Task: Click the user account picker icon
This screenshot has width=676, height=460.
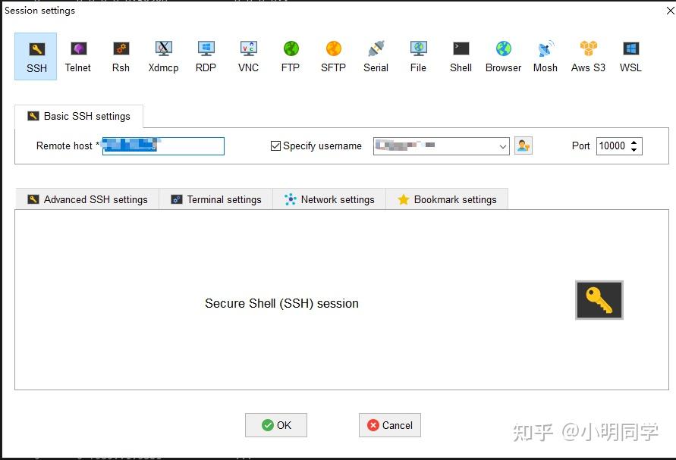Action: pos(523,146)
